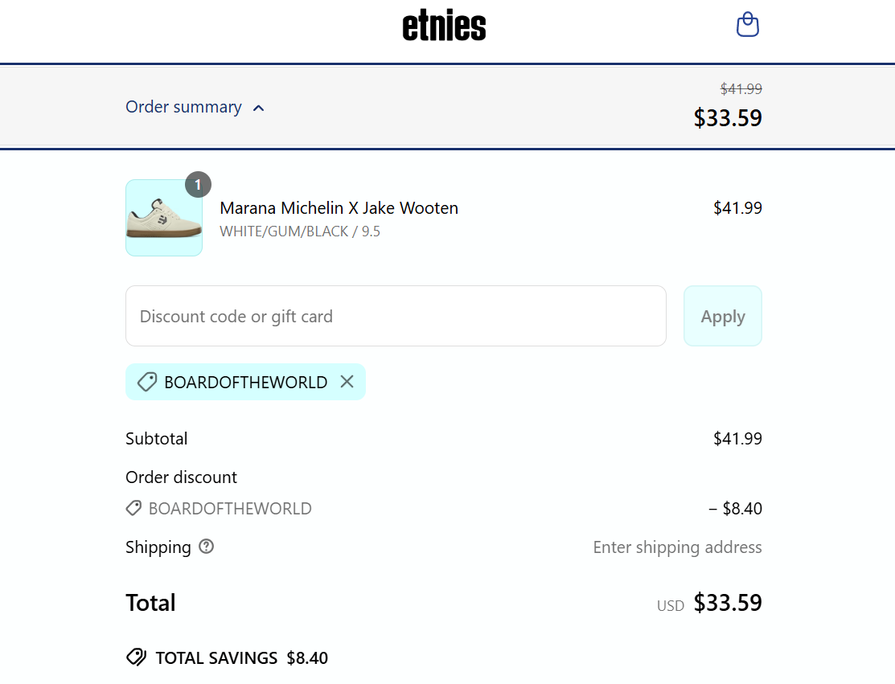This screenshot has width=895, height=684.
Task: Click the WHITE/GUM/BLACK / 9.5 variant text
Action: point(300,231)
